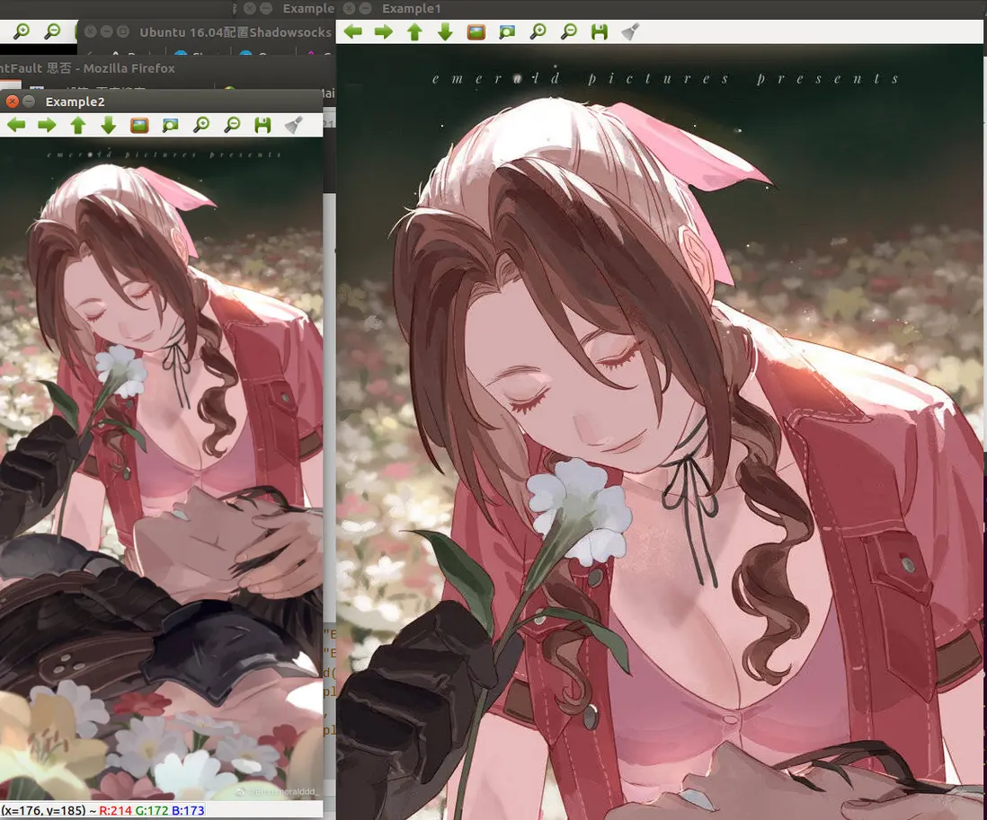Navigate to previous image in Example1

click(x=352, y=31)
